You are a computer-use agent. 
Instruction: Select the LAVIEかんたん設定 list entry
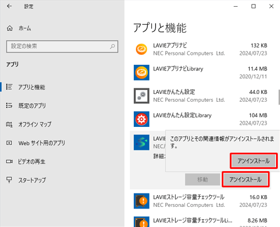point(200,96)
